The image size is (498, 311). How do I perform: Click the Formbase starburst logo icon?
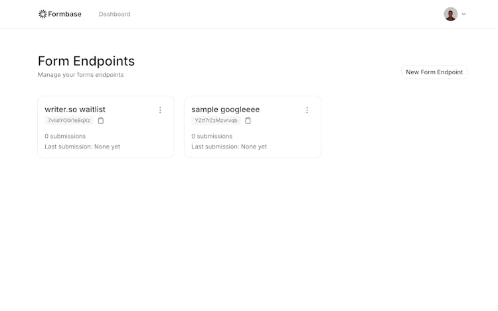click(x=42, y=14)
